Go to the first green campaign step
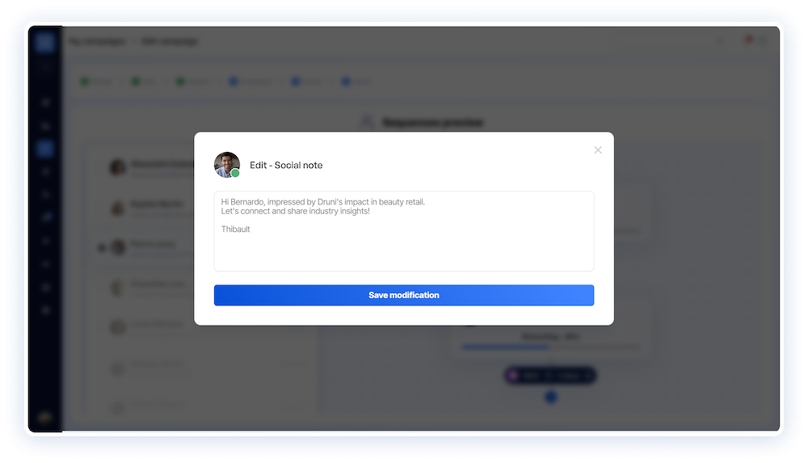The image size is (808, 463). (96, 82)
